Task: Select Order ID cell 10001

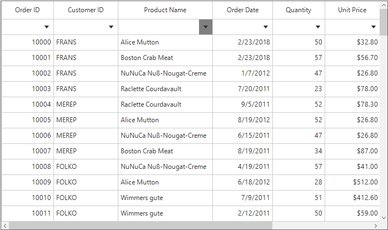Action: (x=27, y=58)
